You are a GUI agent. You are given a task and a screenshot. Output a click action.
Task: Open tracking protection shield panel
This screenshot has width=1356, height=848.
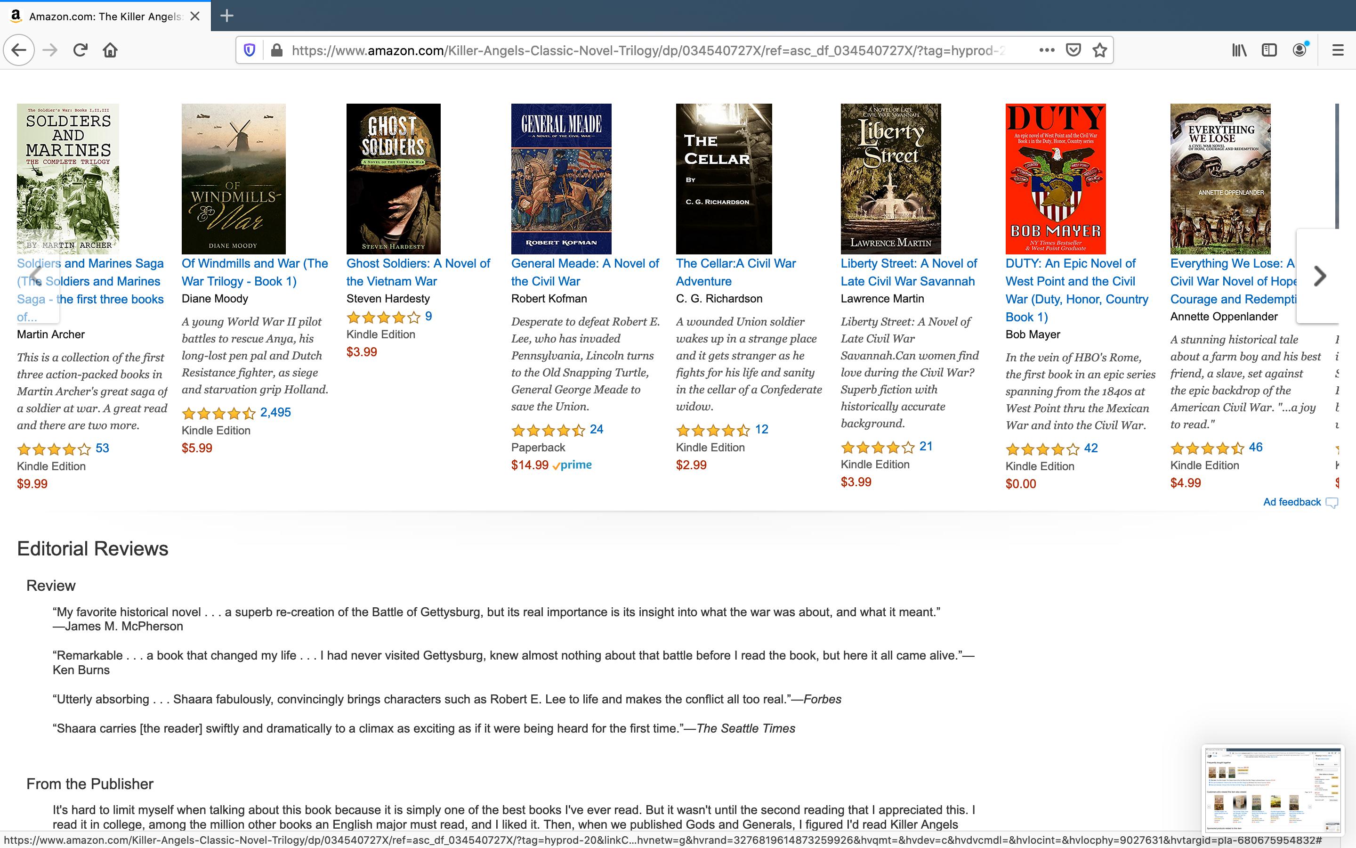[x=250, y=50]
